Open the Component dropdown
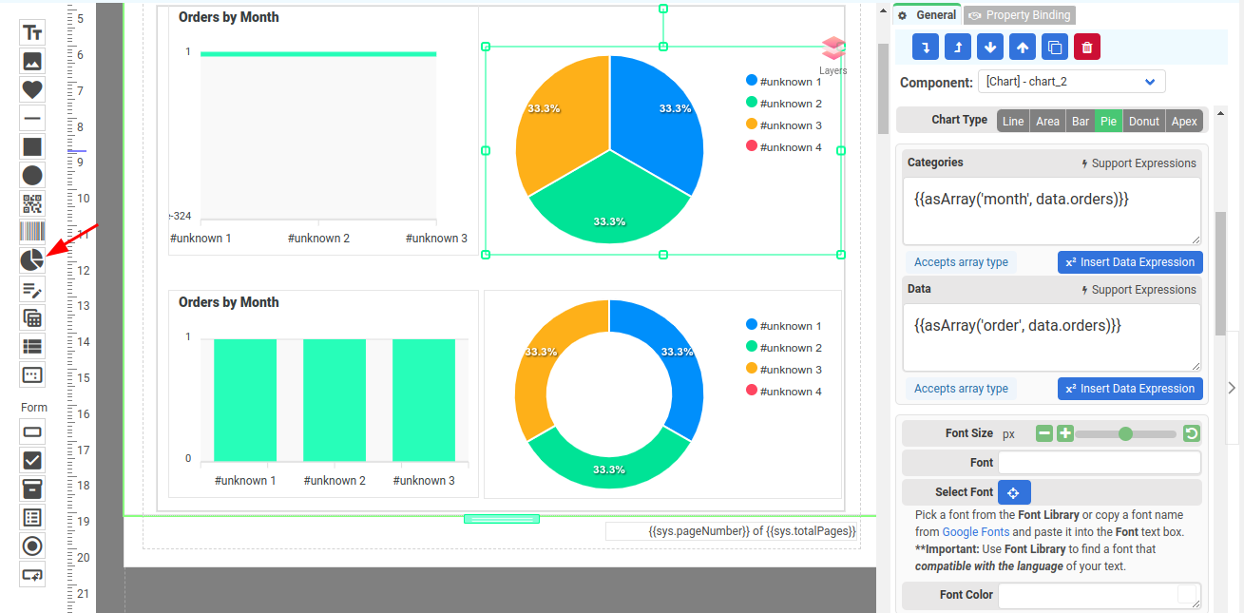The image size is (1244, 613). pos(1071,82)
